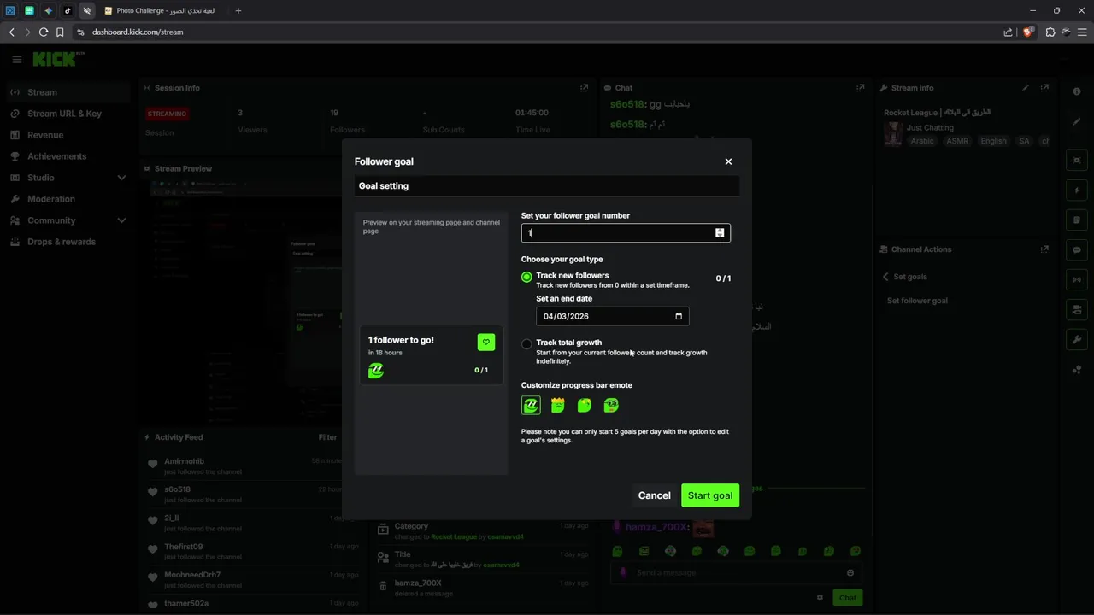Expand the Studio section chevron

click(x=121, y=178)
